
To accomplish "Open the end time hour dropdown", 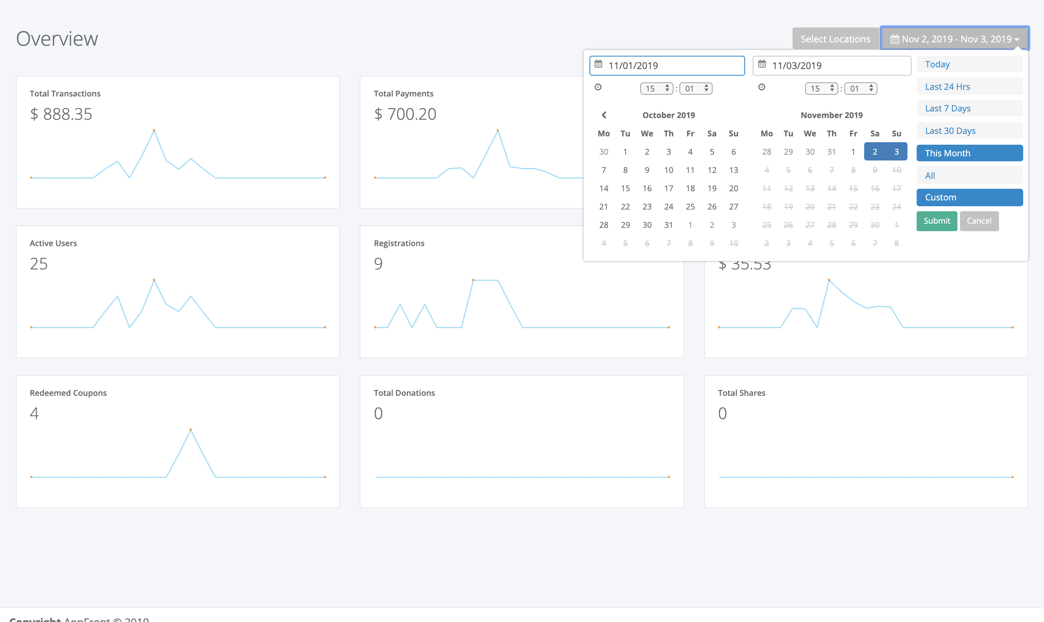I will pos(822,89).
